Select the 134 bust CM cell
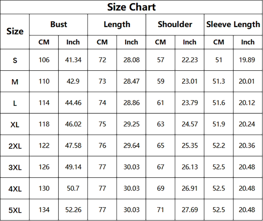Viewport: 263px width, 221px height. [44, 210]
